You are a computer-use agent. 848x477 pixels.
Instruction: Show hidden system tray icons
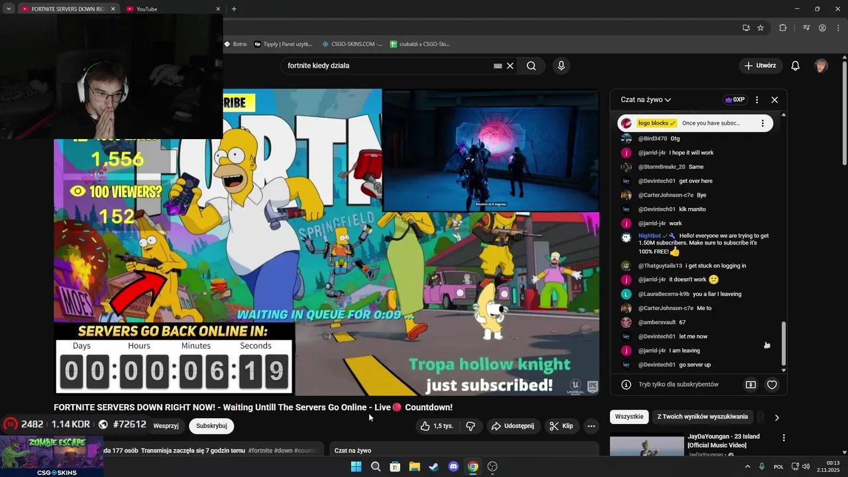pyautogui.click(x=748, y=466)
